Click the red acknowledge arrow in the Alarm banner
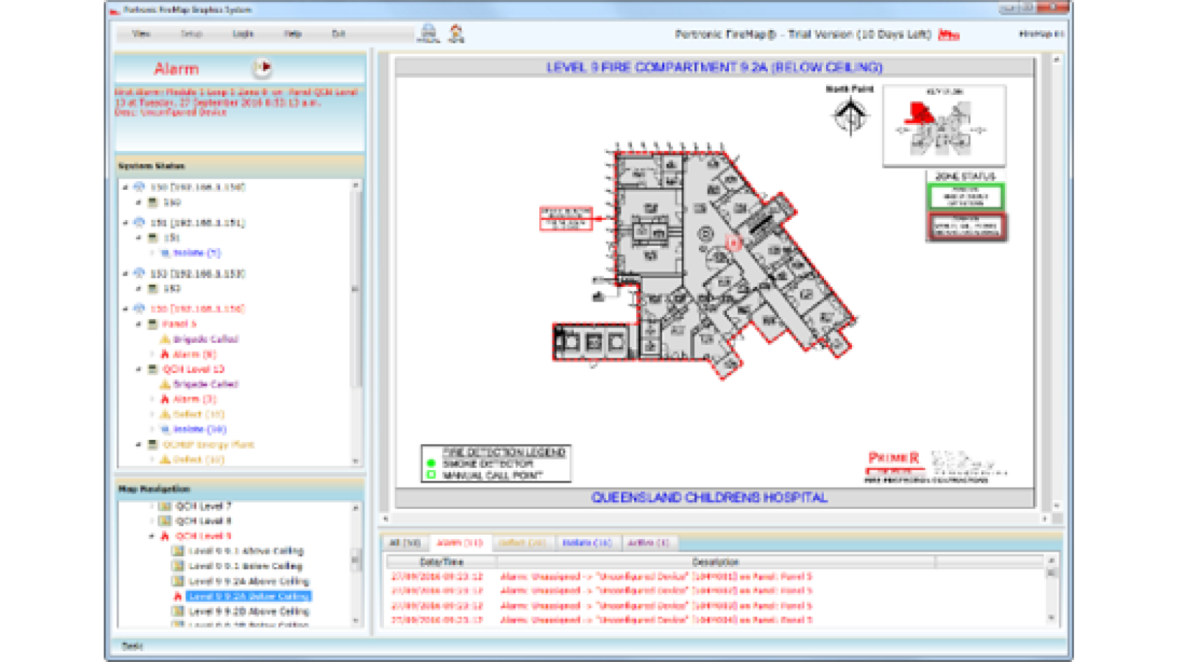Viewport: 1177px width, 662px height. coord(262,66)
